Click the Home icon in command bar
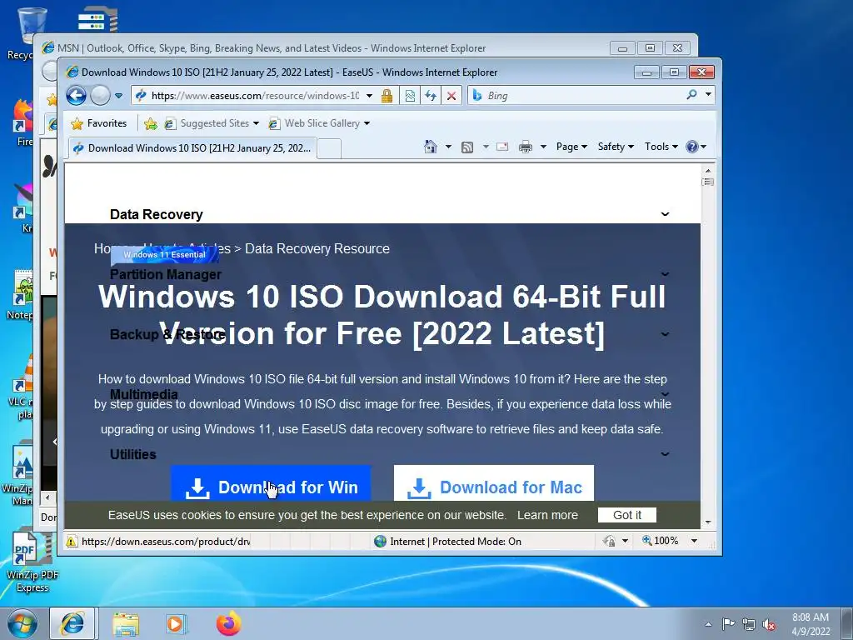The height and width of the screenshot is (640, 853). click(431, 147)
